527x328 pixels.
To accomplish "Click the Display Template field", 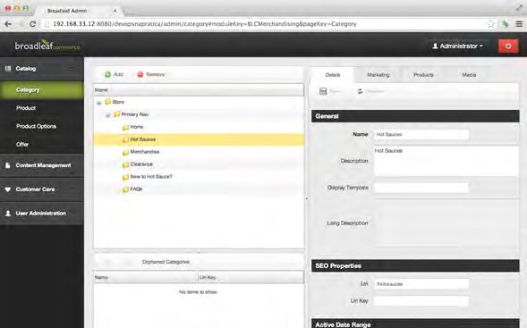I will (x=421, y=188).
